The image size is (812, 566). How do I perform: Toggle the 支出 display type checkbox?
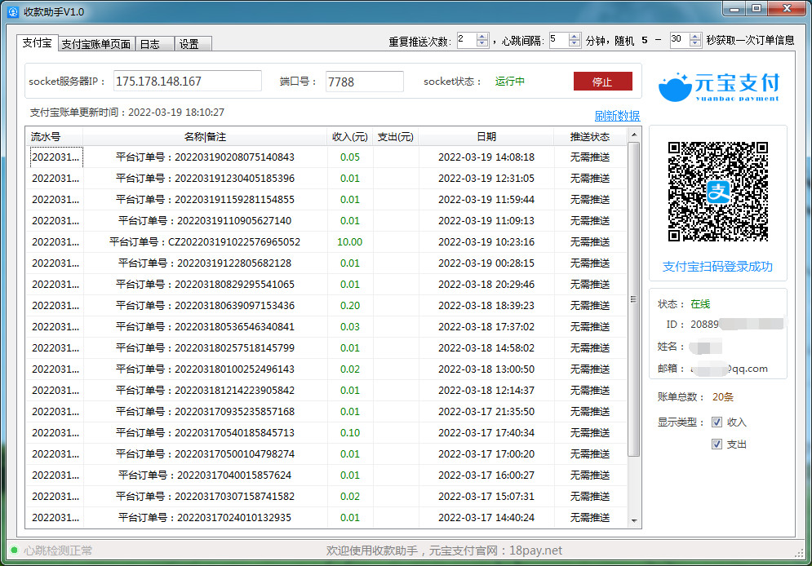(717, 444)
